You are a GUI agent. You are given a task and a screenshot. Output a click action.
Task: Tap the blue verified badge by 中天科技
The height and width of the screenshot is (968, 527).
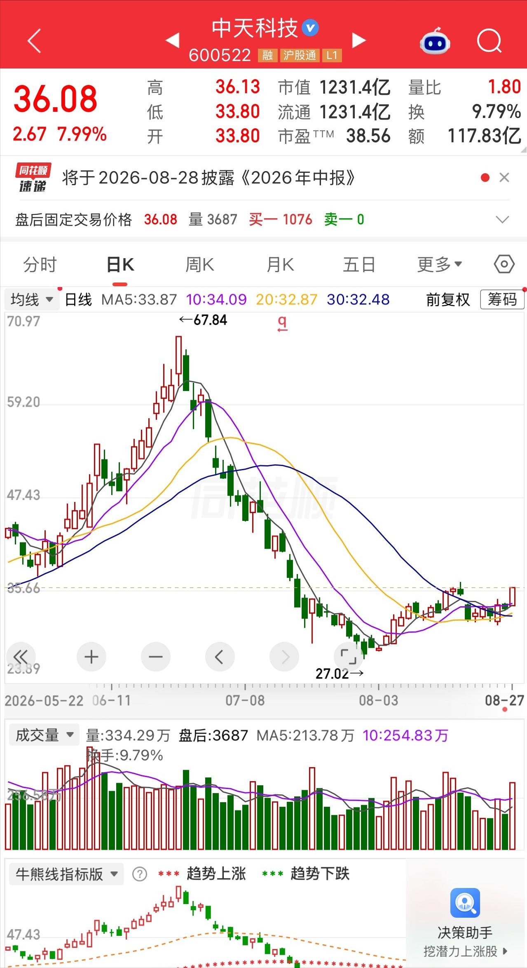tap(310, 28)
